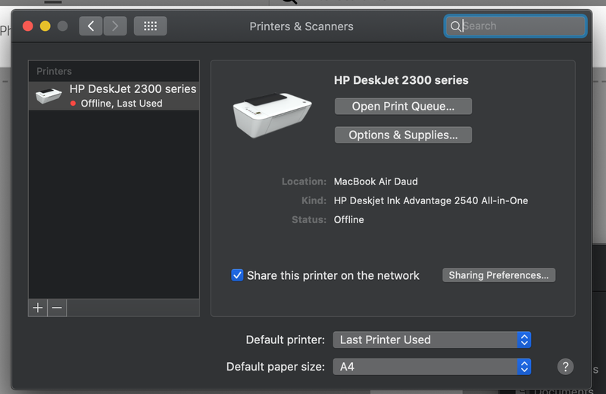Open Sharing Preferences
The image size is (606, 394).
(498, 275)
